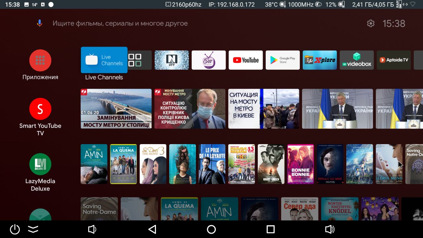Screen dimensions: 423x238
Task: Tap the voice search microphone
Action: pos(39,23)
